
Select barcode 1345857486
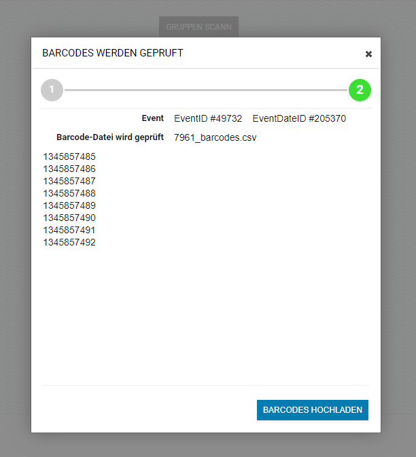point(69,169)
